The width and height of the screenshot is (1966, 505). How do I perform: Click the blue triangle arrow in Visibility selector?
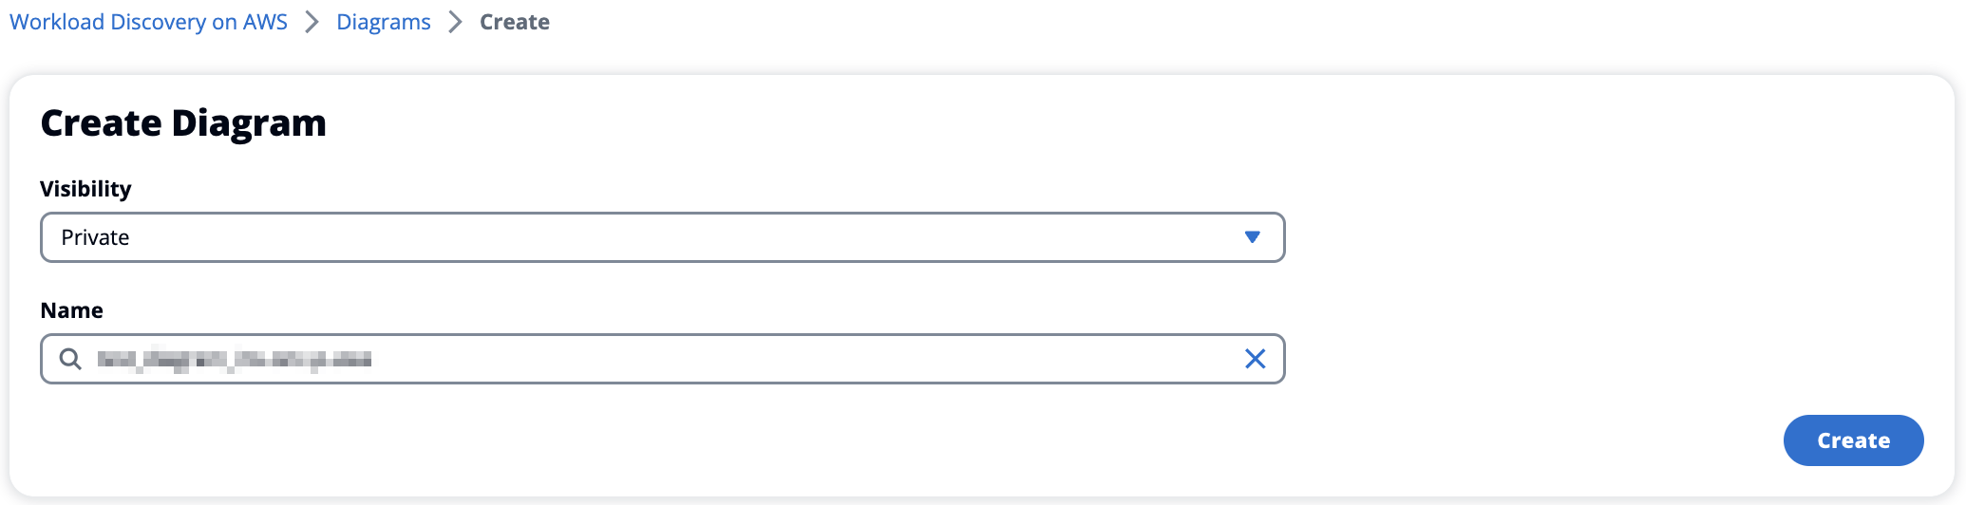point(1252,237)
